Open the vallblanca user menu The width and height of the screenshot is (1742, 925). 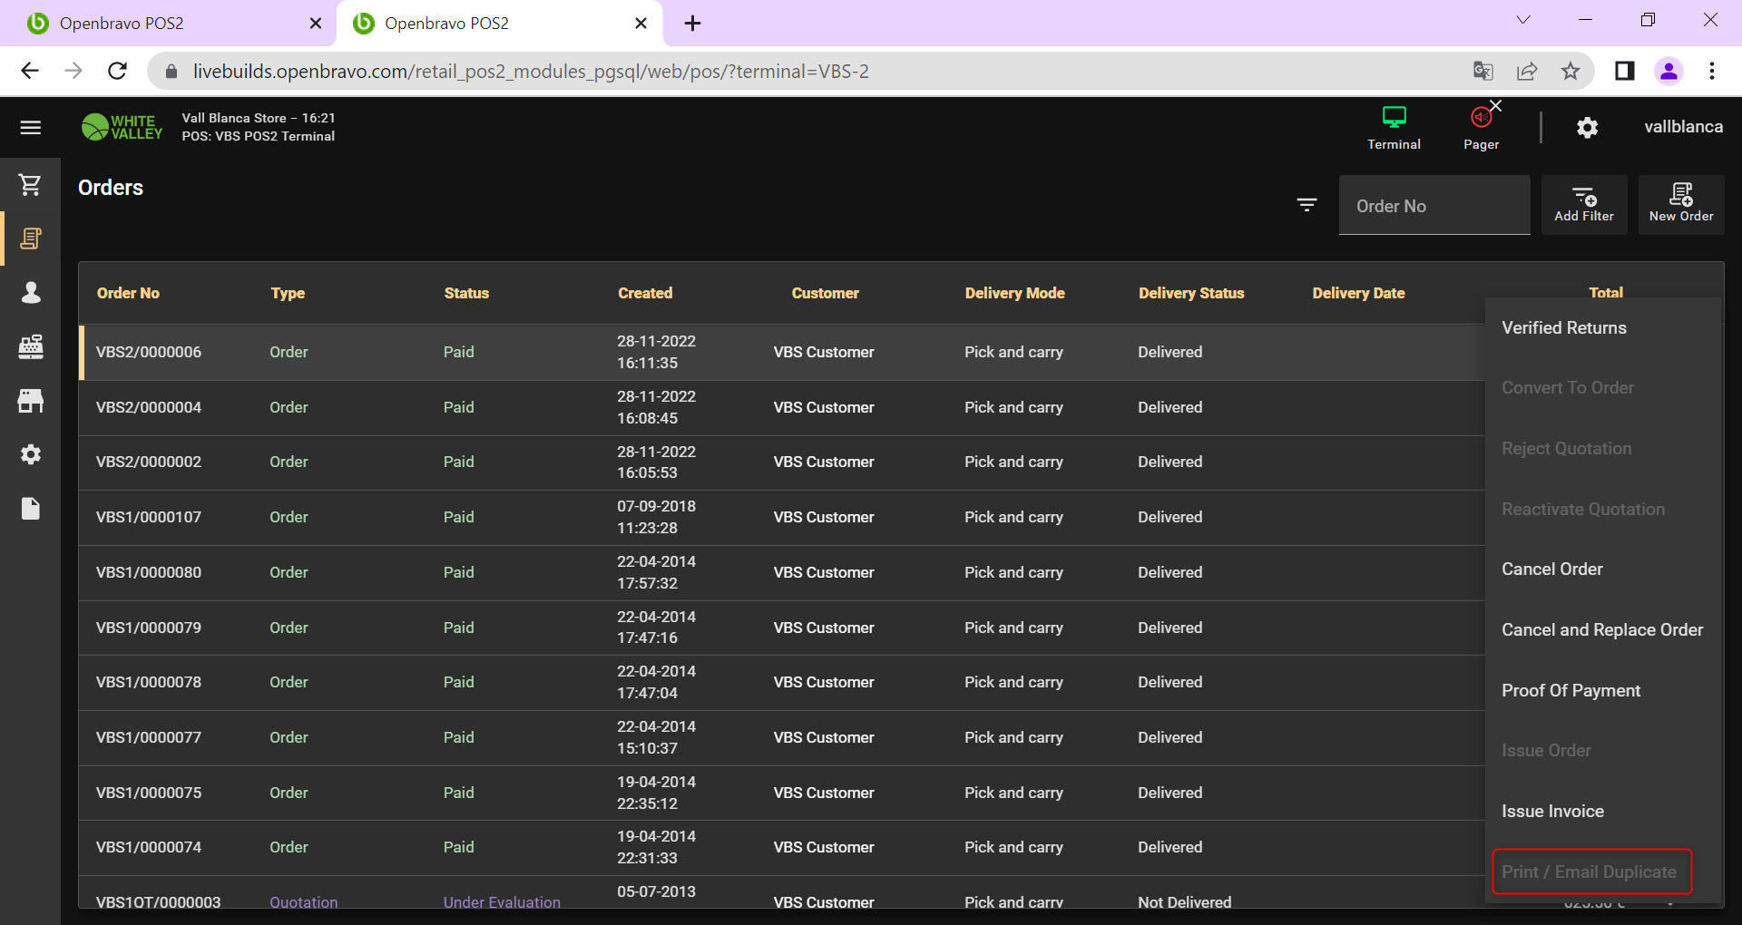click(x=1683, y=127)
